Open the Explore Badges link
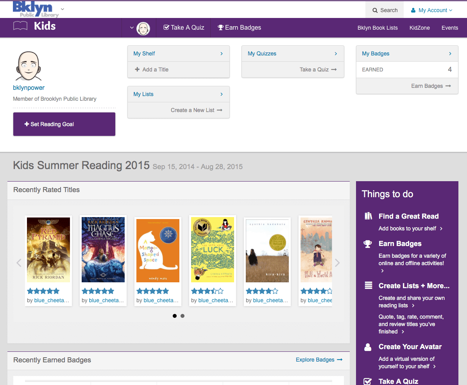Viewport: 467px width, 385px height. 319,360
